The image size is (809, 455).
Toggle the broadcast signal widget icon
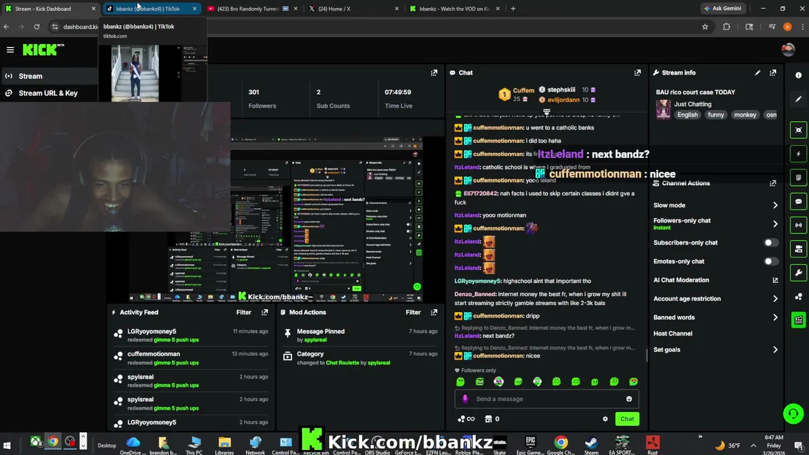798,225
